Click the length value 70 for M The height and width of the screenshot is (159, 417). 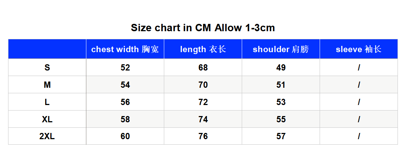pyautogui.click(x=203, y=85)
